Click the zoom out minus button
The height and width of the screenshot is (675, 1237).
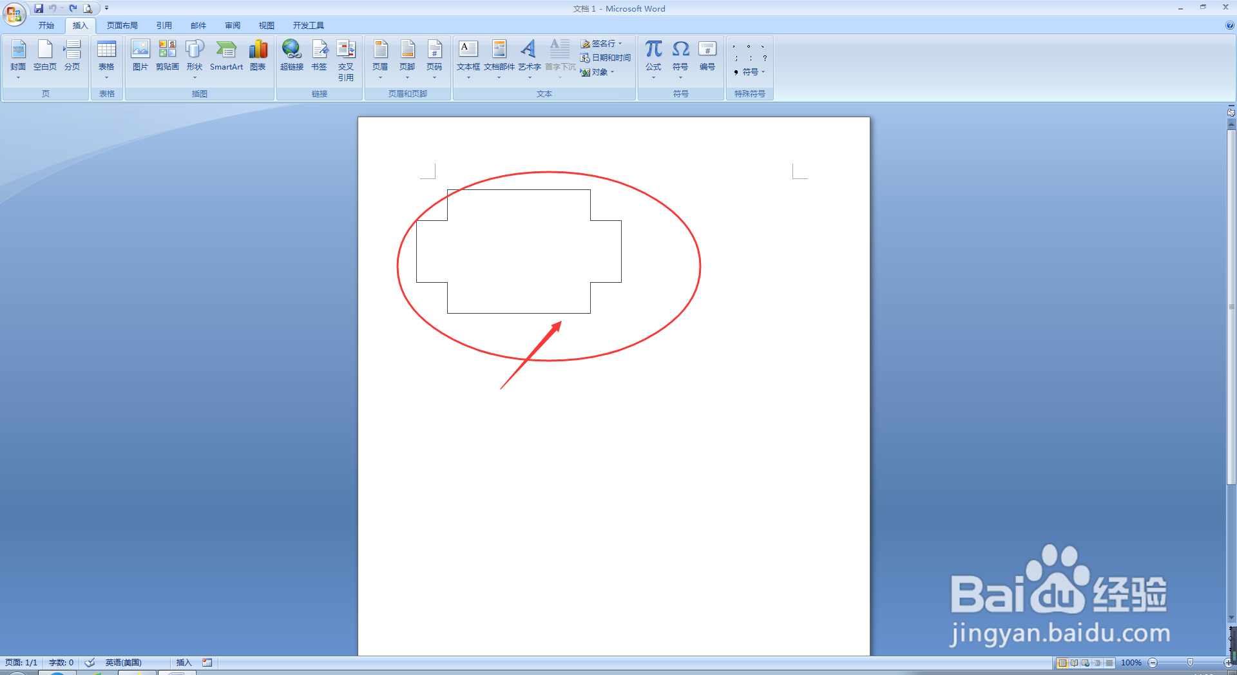click(1153, 663)
